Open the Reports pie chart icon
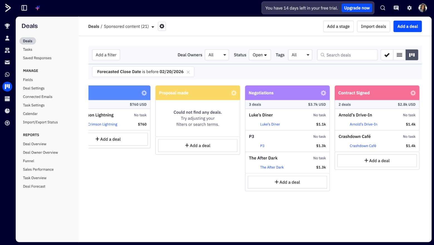This screenshot has height=245, width=434. (7, 111)
